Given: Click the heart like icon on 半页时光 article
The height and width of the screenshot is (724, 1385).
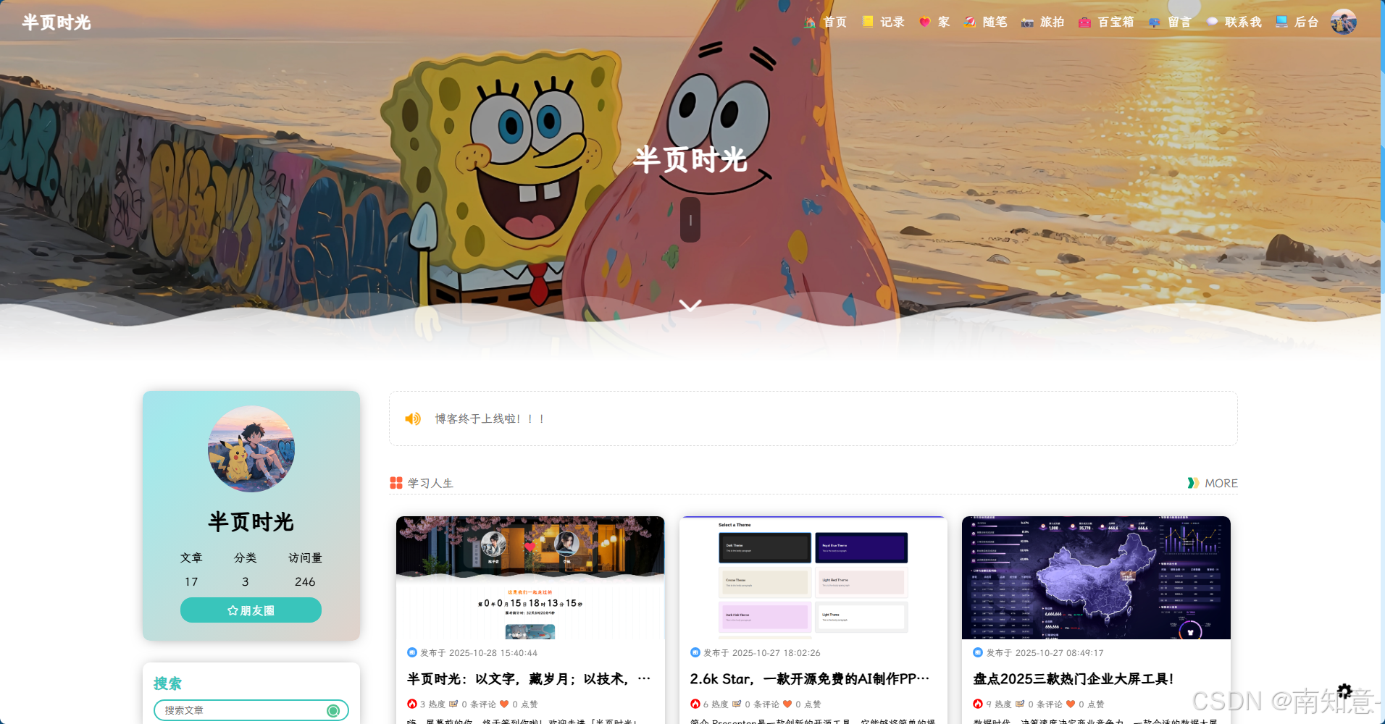Looking at the screenshot, I should [504, 704].
